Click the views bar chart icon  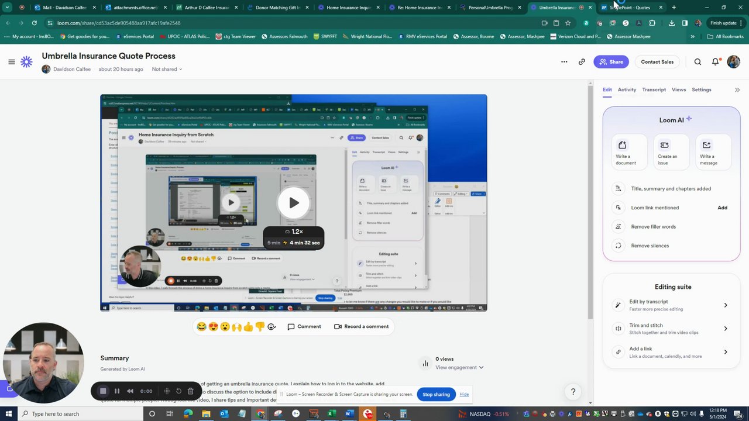tap(425, 363)
